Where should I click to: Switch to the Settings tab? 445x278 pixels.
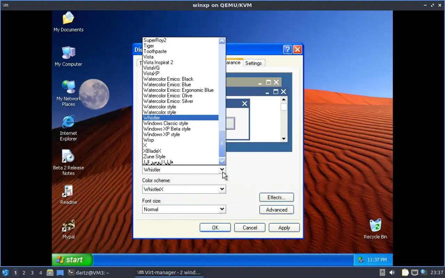tap(253, 63)
